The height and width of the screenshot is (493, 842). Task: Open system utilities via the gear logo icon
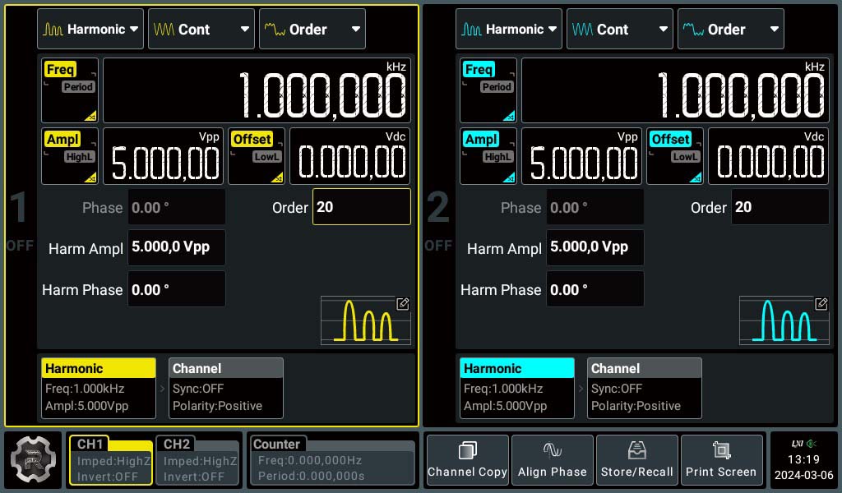[x=35, y=460]
